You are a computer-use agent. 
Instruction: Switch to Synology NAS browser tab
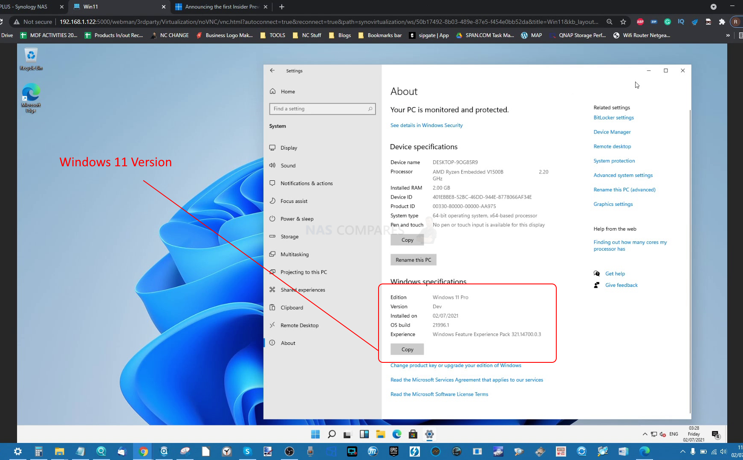pyautogui.click(x=32, y=7)
